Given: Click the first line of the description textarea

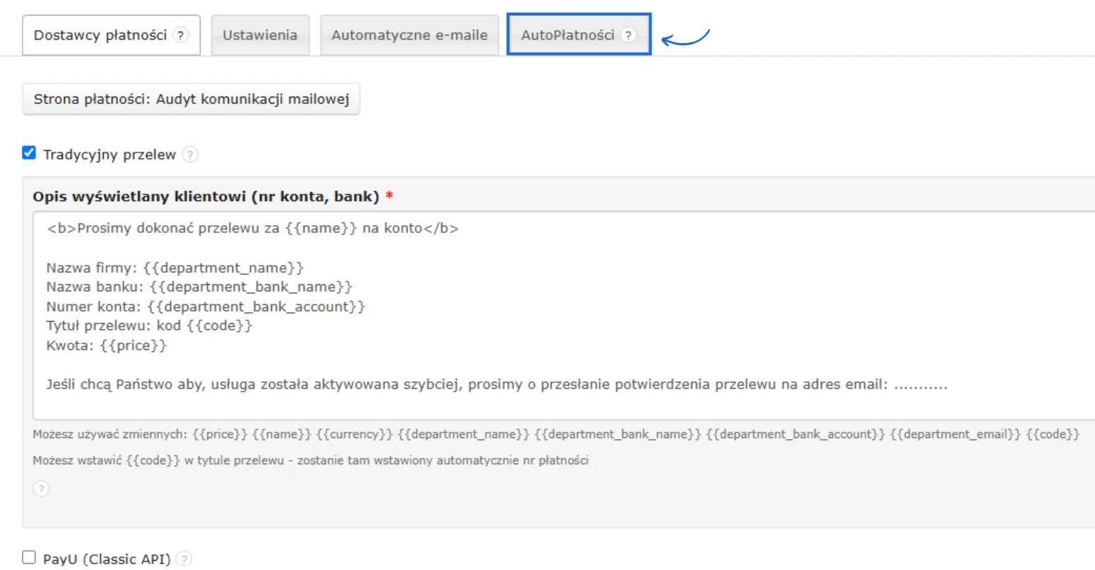Looking at the screenshot, I should [253, 229].
